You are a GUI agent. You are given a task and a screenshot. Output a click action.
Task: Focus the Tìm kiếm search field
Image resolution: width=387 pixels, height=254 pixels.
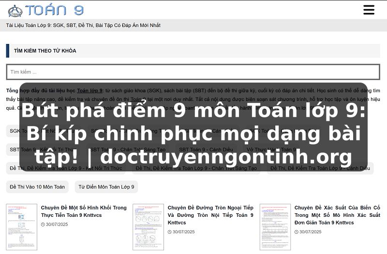coord(193,72)
